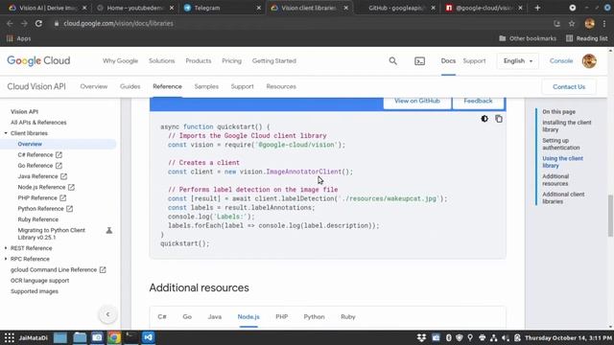This screenshot has width=614, height=345.
Task: Open Bluetooth tray icon
Action: point(448,337)
